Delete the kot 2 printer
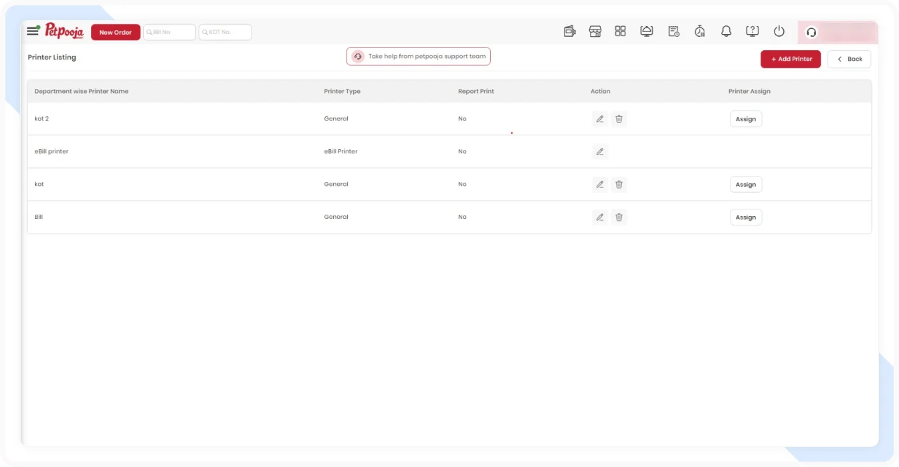Image resolution: width=899 pixels, height=467 pixels. [619, 119]
